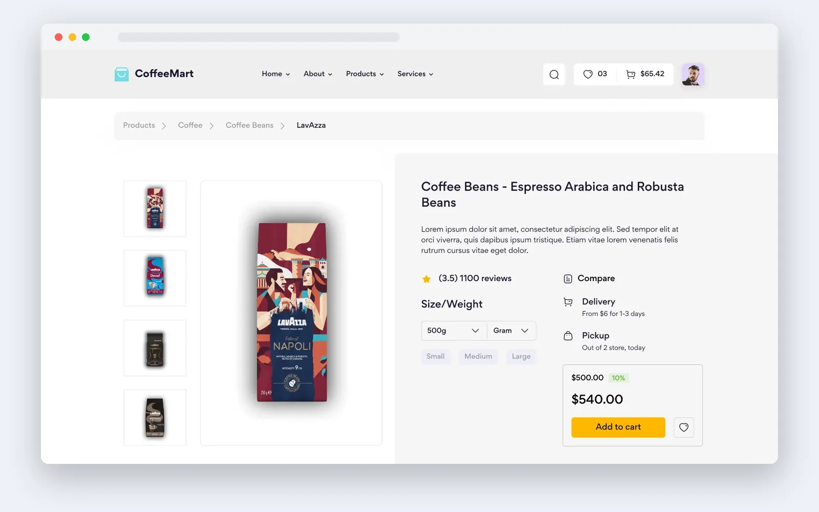This screenshot has height=512, width=819.
Task: Expand the About menu
Action: [x=318, y=74]
